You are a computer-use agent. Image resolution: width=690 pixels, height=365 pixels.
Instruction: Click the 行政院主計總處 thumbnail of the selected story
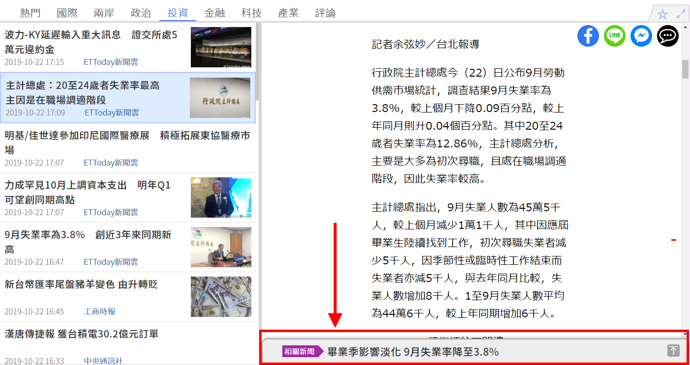click(220, 98)
